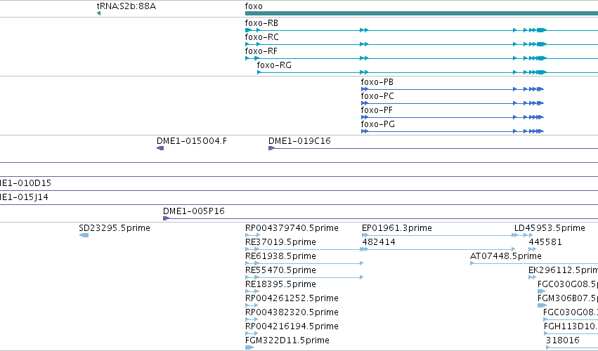Click the RP004379740.5prime EST label
The image size is (598, 351).
coord(292,228)
